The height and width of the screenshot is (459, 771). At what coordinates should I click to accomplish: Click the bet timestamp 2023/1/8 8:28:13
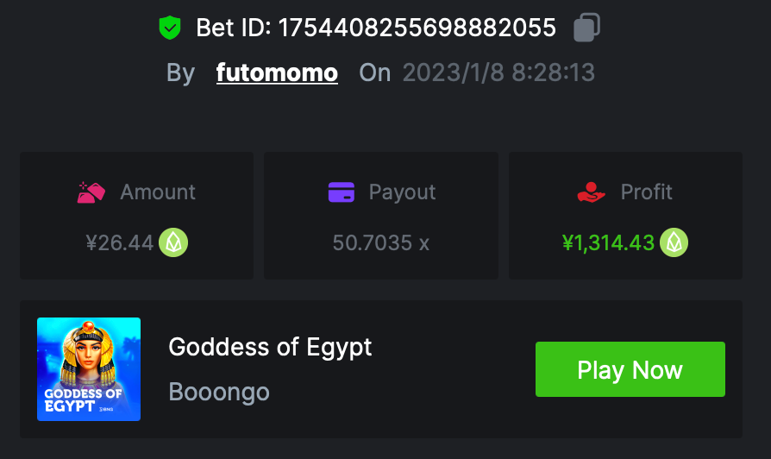pos(498,72)
